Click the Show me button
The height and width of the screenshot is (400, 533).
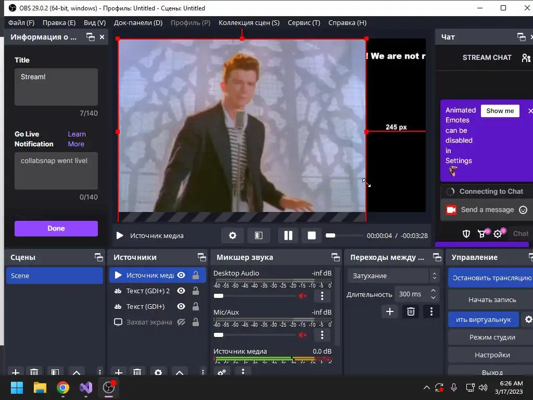pyautogui.click(x=500, y=111)
